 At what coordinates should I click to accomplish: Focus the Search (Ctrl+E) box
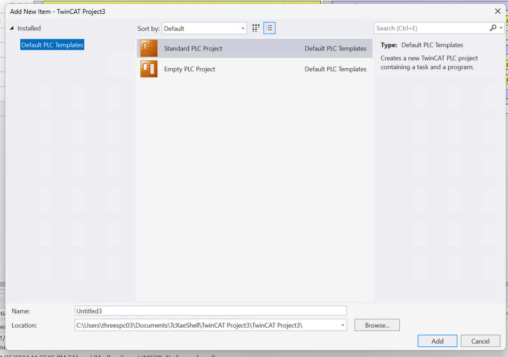(x=431, y=28)
